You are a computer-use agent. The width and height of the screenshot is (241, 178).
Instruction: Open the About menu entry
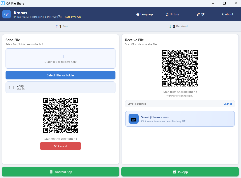tap(227, 14)
